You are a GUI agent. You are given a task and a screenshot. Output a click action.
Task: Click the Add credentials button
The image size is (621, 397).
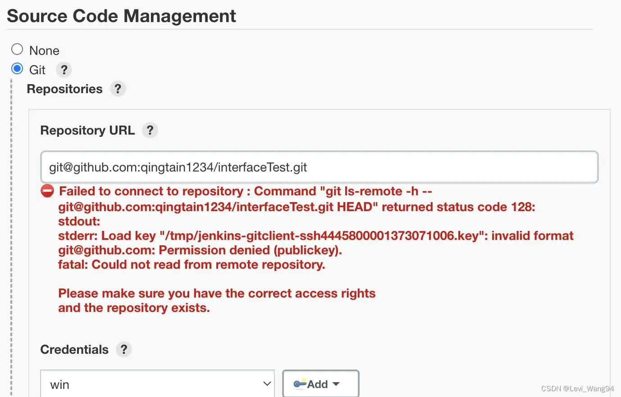(x=320, y=384)
